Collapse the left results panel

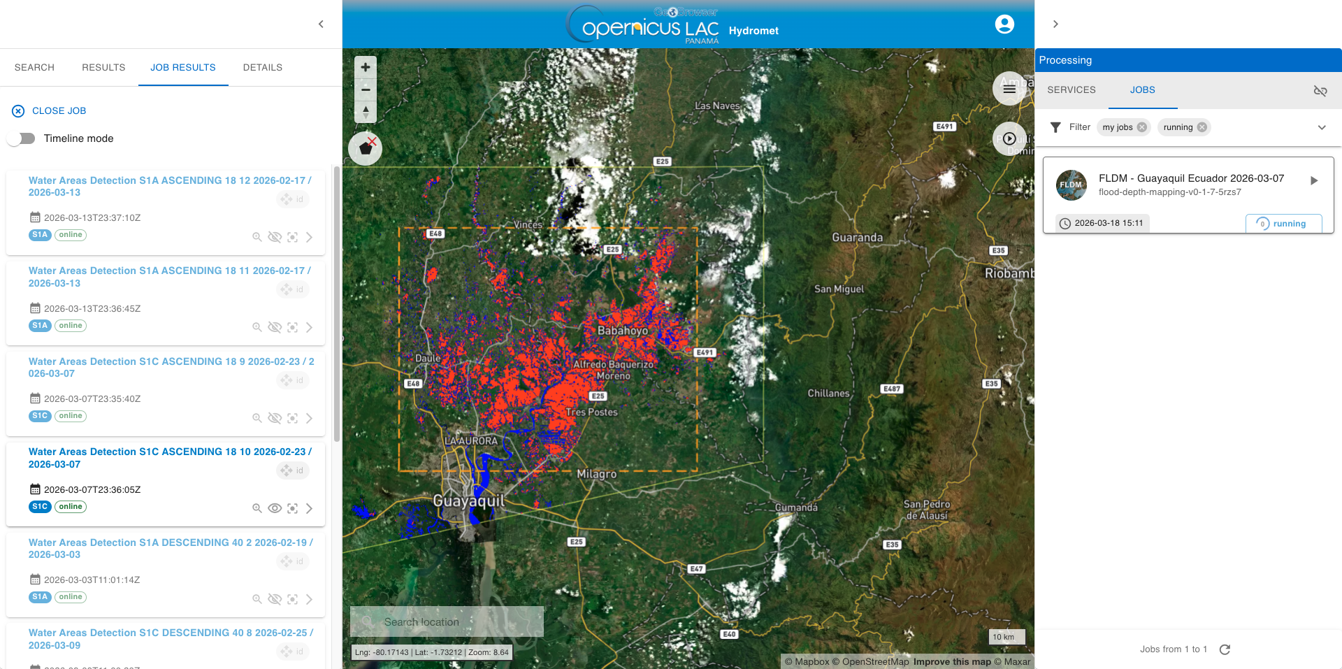point(321,24)
